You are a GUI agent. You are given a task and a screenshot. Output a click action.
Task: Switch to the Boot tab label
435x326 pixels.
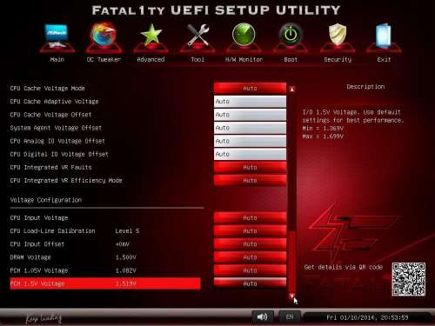[x=291, y=59]
